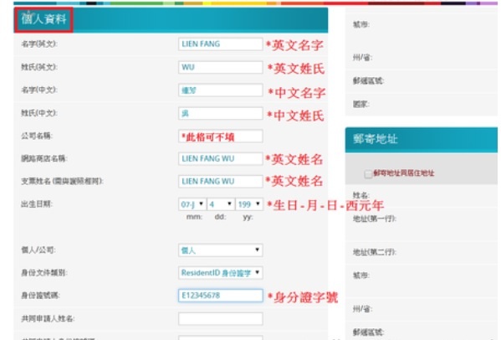
Task: Select the Chinese surname input field
Action: click(x=221, y=113)
